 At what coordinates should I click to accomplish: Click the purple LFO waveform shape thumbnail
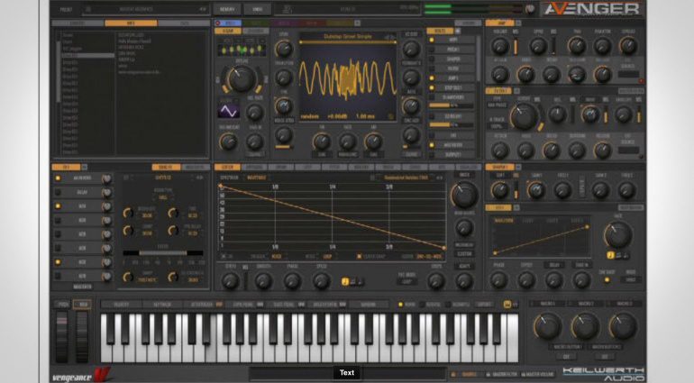(x=230, y=110)
